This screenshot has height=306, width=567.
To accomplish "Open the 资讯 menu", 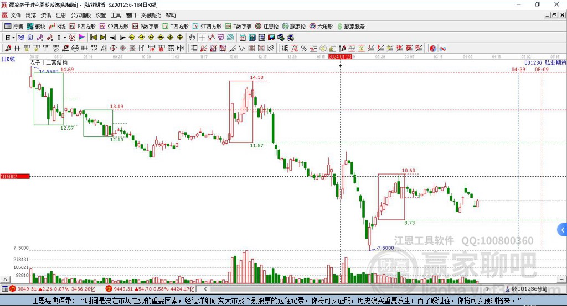I will (45, 15).
